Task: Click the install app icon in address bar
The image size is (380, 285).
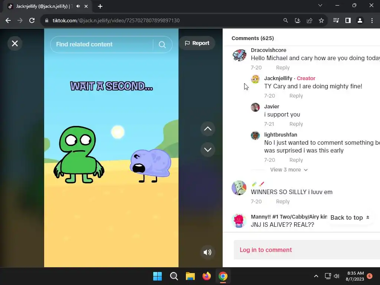Action: [297, 21]
